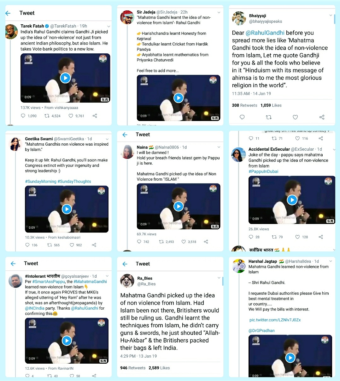340x381 pixels.
Task: Open @RahulGandhi mention in Bhaiyyaji's tweet
Action: (265, 33)
